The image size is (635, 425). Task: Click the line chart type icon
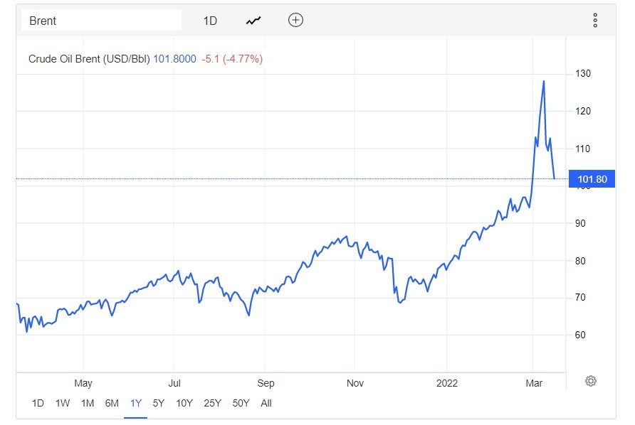tap(253, 21)
